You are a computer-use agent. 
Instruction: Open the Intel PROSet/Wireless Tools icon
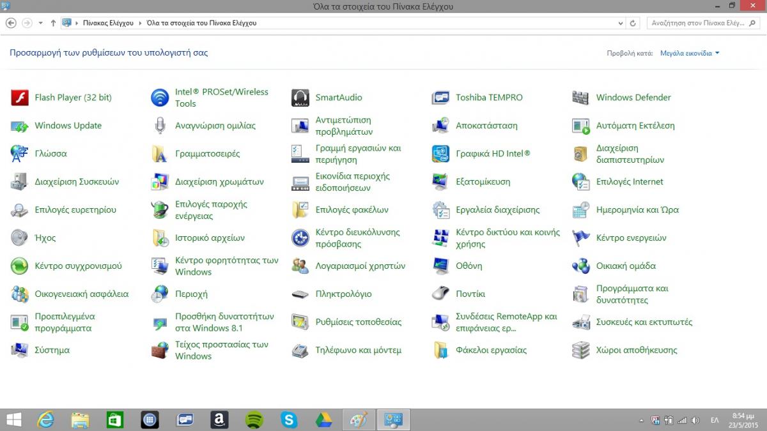point(160,98)
